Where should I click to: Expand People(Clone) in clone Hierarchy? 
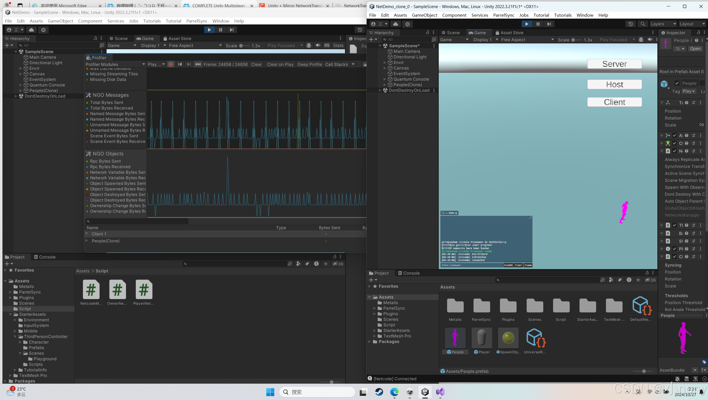[385, 85]
